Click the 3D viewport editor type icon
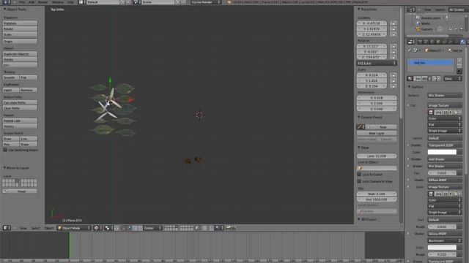Viewport: 469px width, 263px height. pos(7,228)
